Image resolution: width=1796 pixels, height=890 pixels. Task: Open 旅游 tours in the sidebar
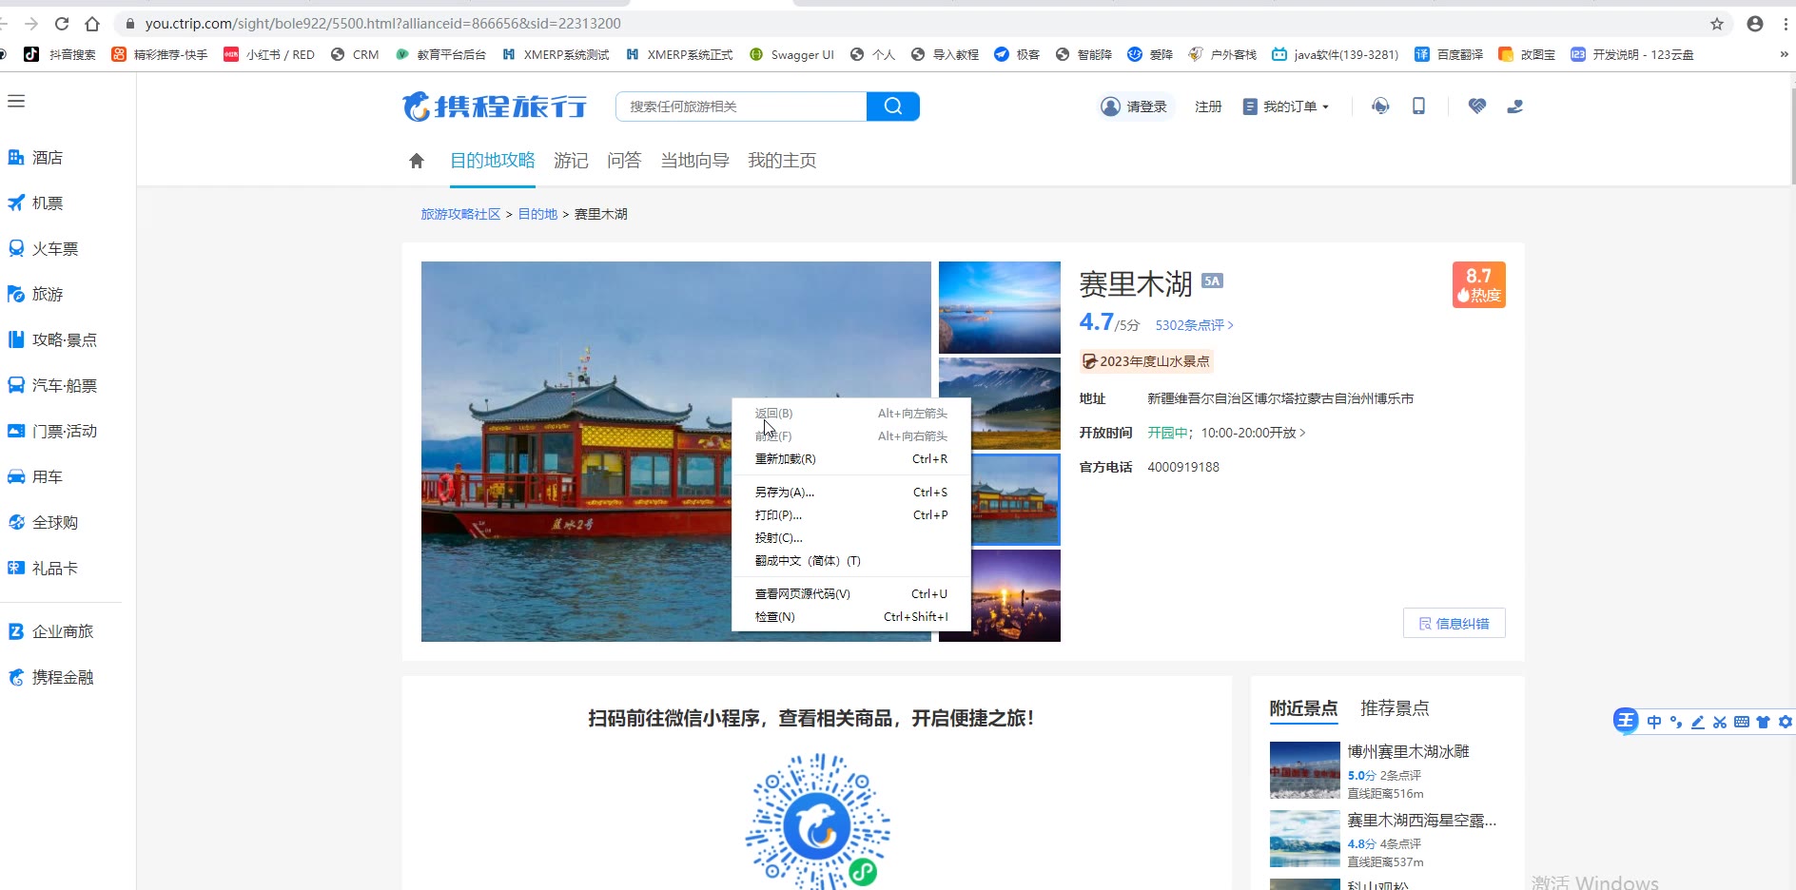36,295
